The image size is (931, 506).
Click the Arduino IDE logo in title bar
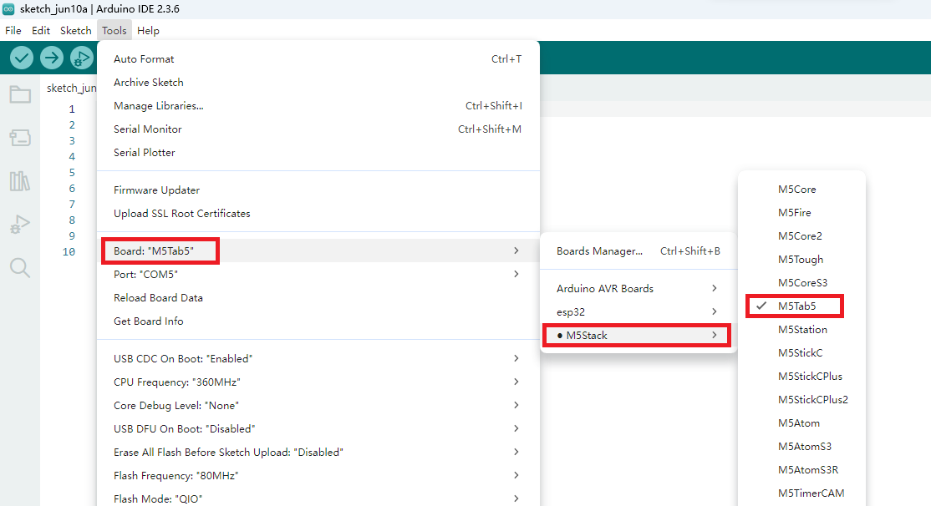click(x=8, y=9)
